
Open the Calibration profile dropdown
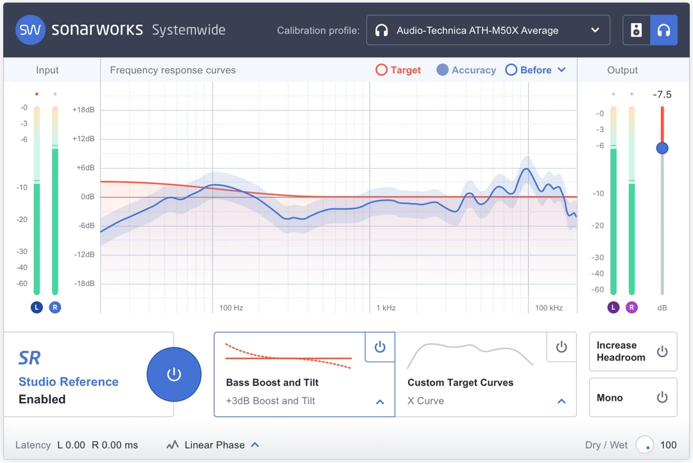pos(488,30)
